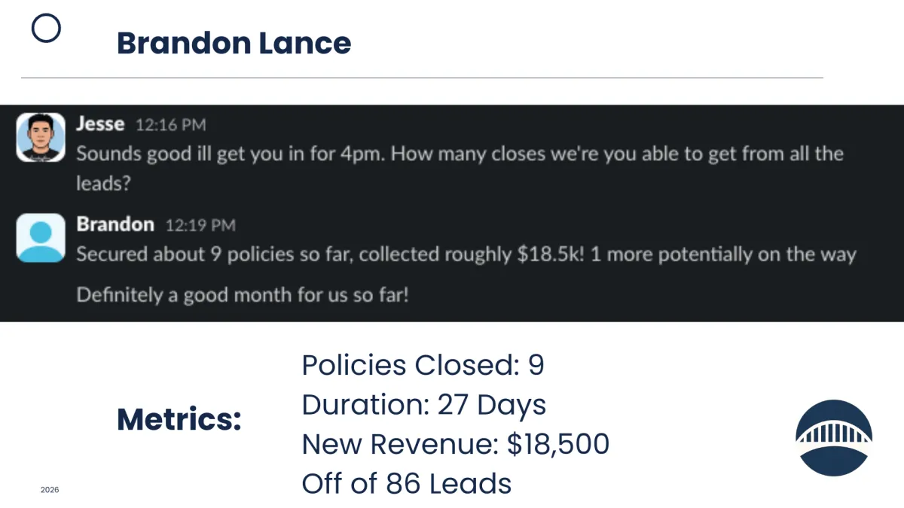Select the Brandon Lance slide title
The height and width of the screenshot is (508, 904).
pos(234,43)
